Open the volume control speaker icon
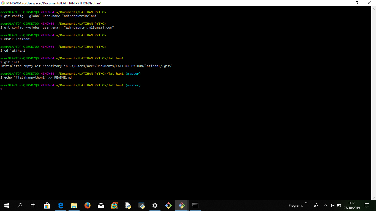The height and width of the screenshot is (211, 376). tap(332, 205)
